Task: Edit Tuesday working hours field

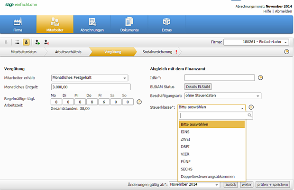Action: pyautogui.click(x=68, y=102)
